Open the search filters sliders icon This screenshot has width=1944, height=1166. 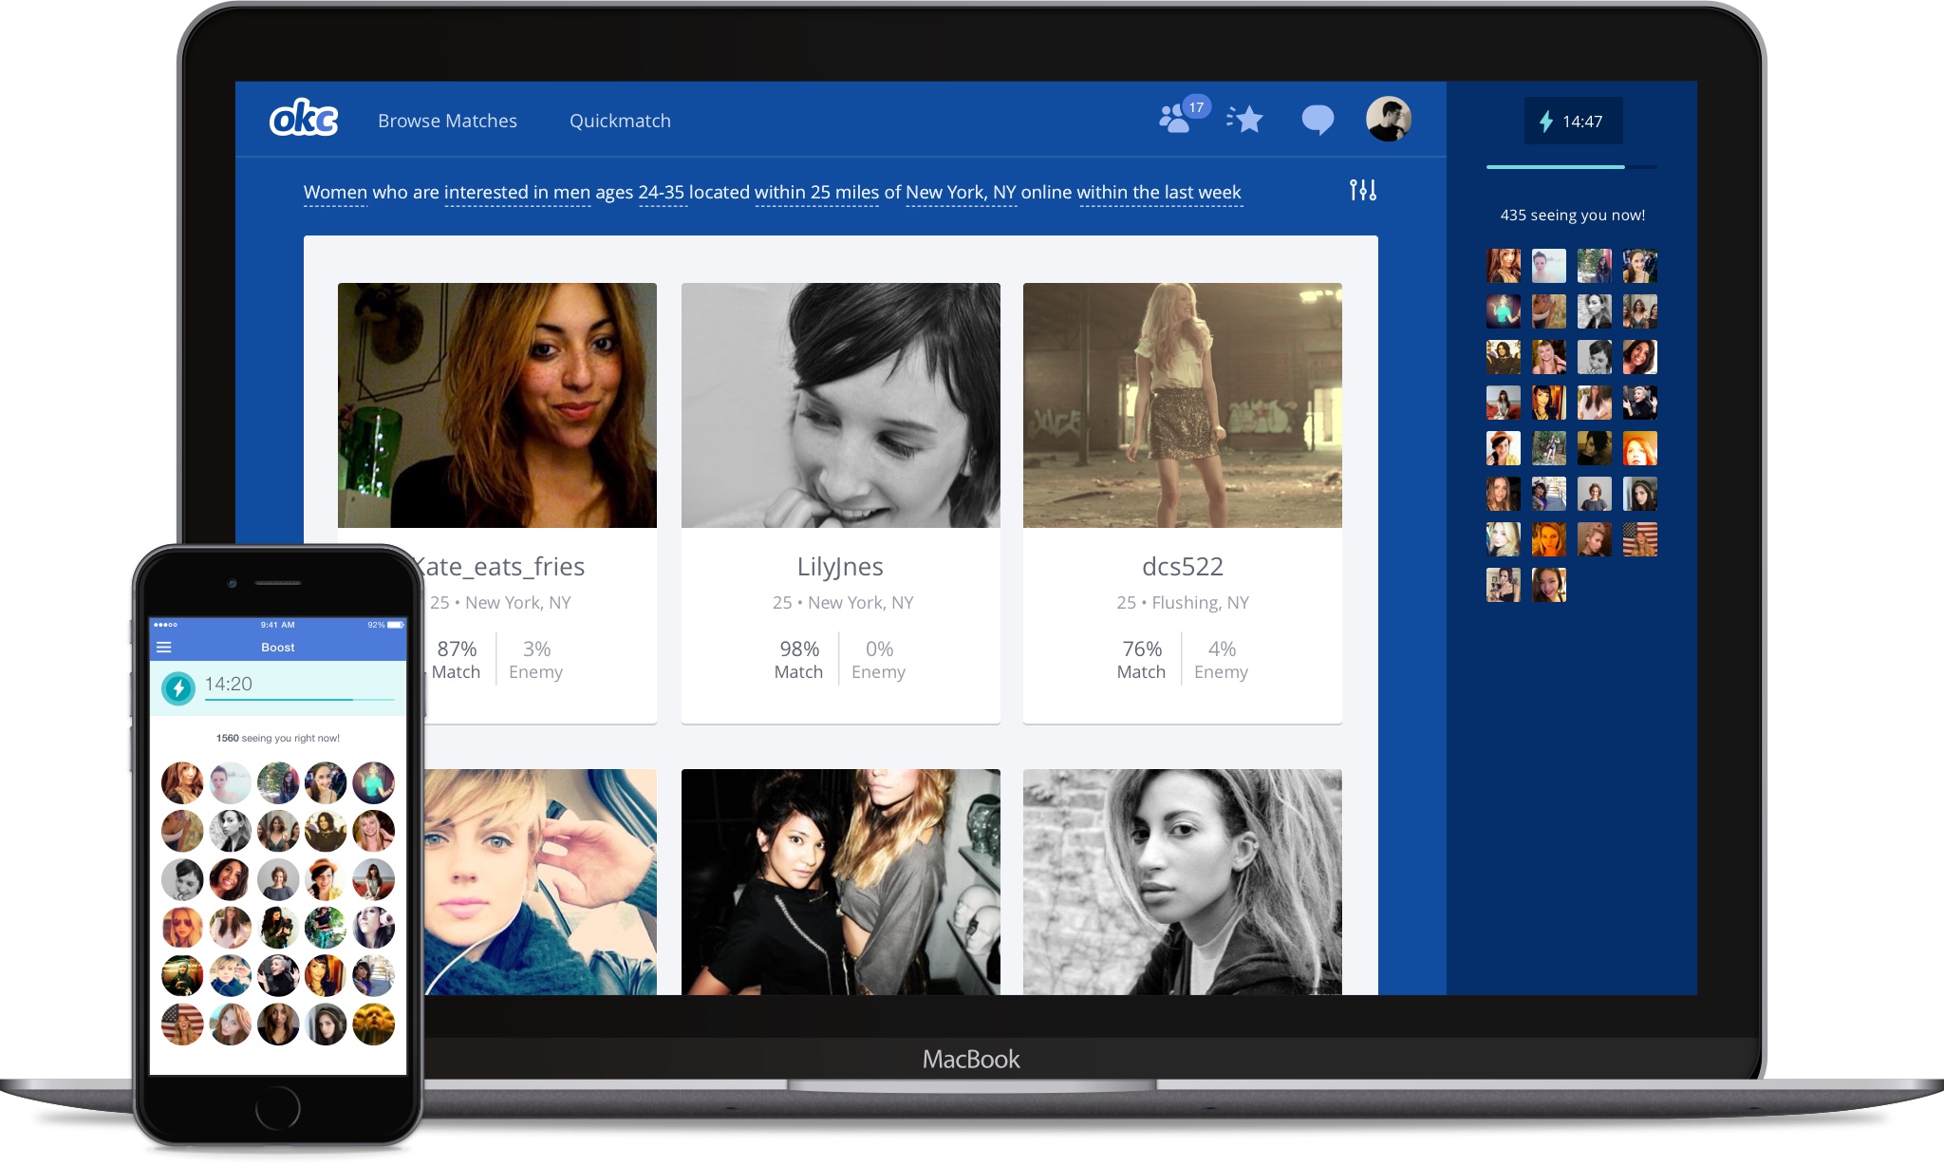tap(1363, 190)
